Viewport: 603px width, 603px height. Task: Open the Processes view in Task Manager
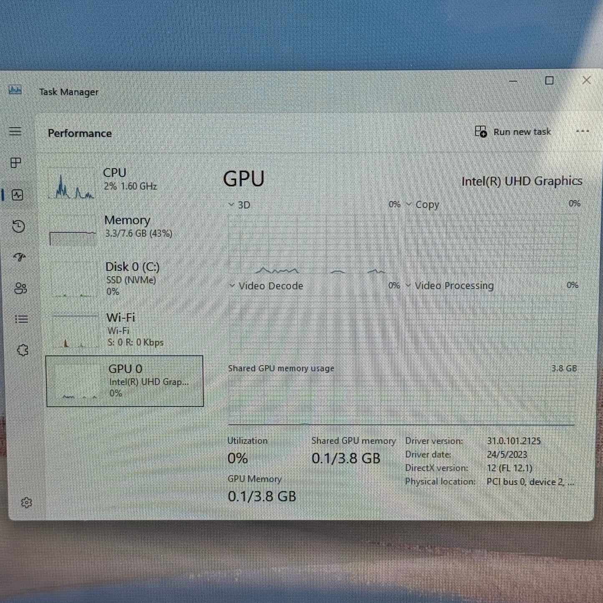coord(17,163)
